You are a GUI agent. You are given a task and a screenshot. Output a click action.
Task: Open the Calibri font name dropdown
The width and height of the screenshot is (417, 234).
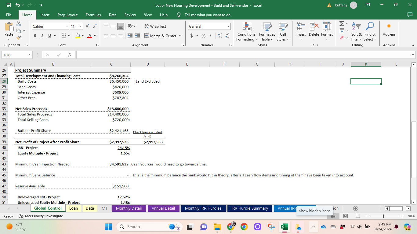point(67,27)
